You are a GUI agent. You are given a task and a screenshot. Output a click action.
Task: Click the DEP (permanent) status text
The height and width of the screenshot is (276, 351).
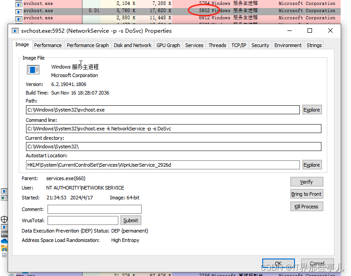click(x=130, y=231)
